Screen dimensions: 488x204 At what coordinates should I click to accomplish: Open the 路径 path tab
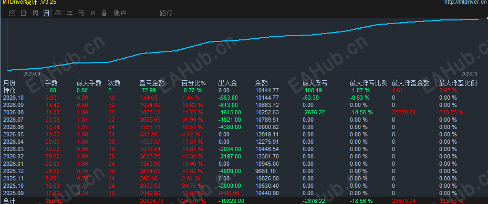tap(166, 13)
